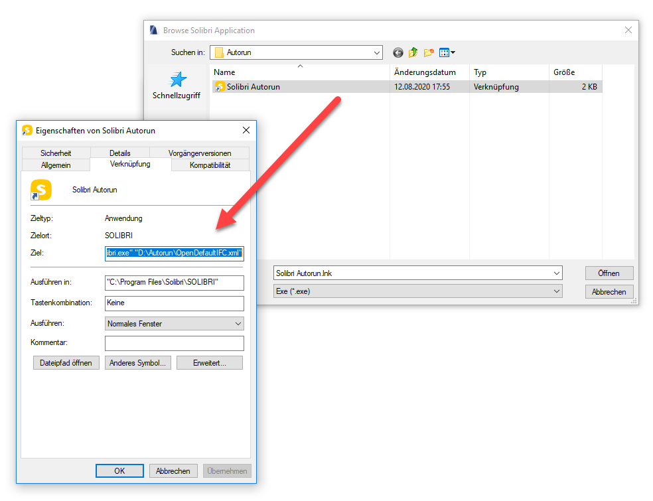
Task: Open the Exe (*.exe) file type dropdown
Action: [556, 291]
